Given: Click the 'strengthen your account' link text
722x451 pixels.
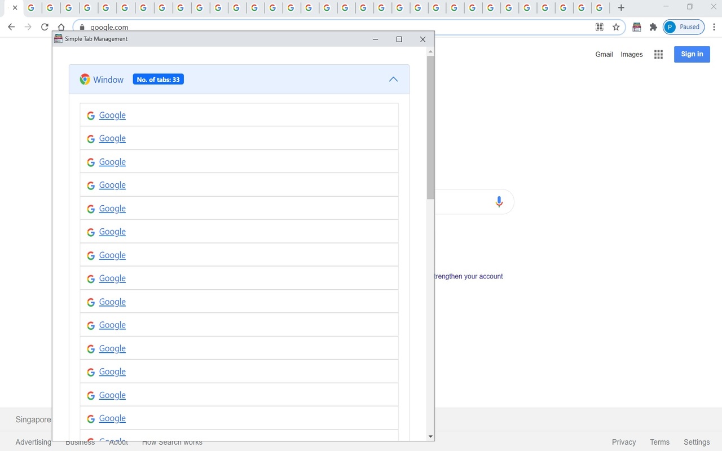Looking at the screenshot, I should click(468, 276).
